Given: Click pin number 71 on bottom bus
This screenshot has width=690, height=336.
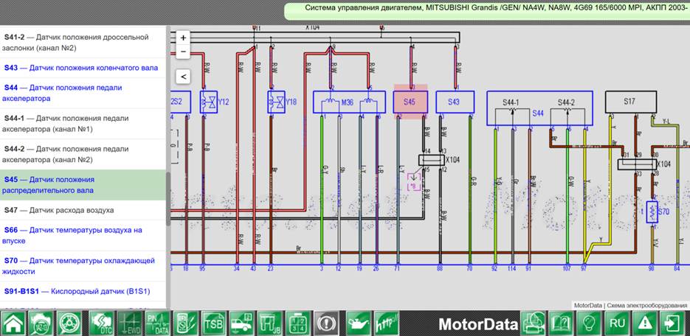Looking at the screenshot, I should [398, 268].
